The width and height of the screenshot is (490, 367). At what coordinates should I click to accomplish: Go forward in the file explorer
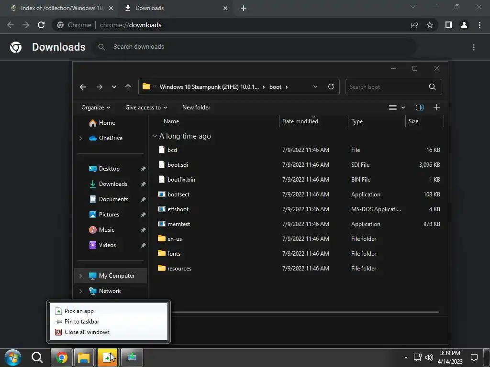click(x=100, y=87)
